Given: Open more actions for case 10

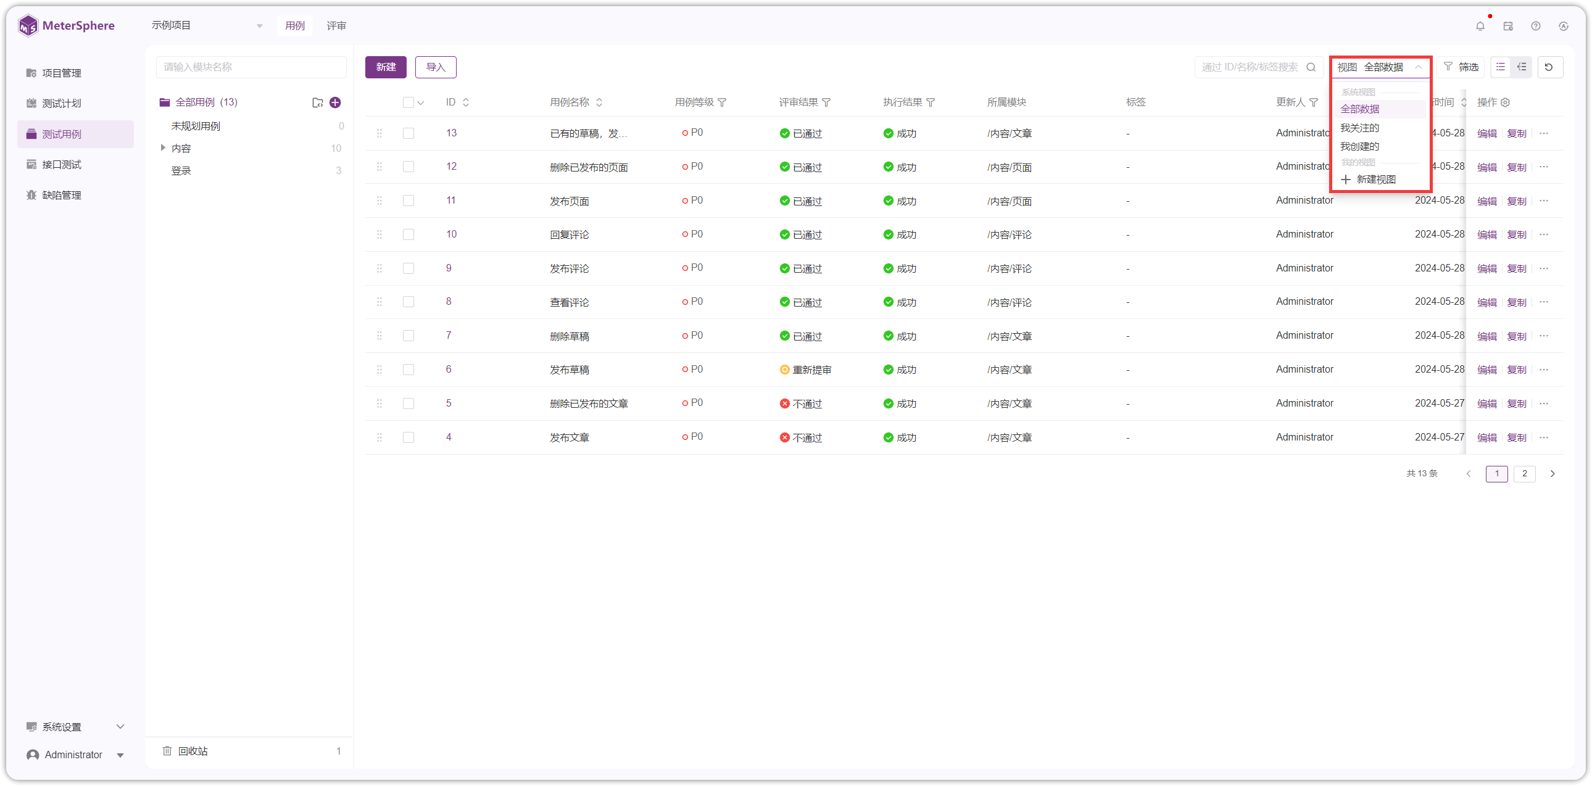Looking at the screenshot, I should click(1544, 235).
